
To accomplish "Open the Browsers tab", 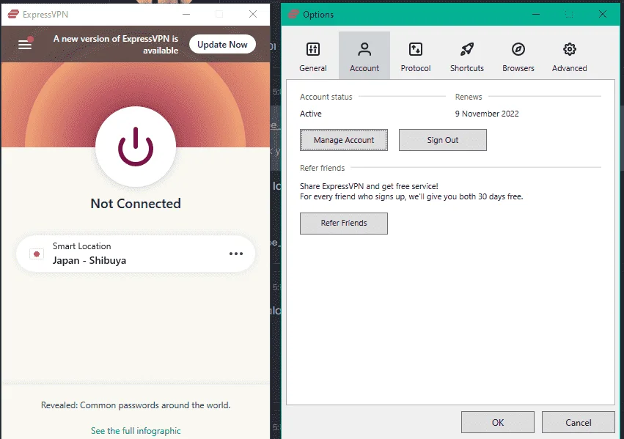I will 518,56.
